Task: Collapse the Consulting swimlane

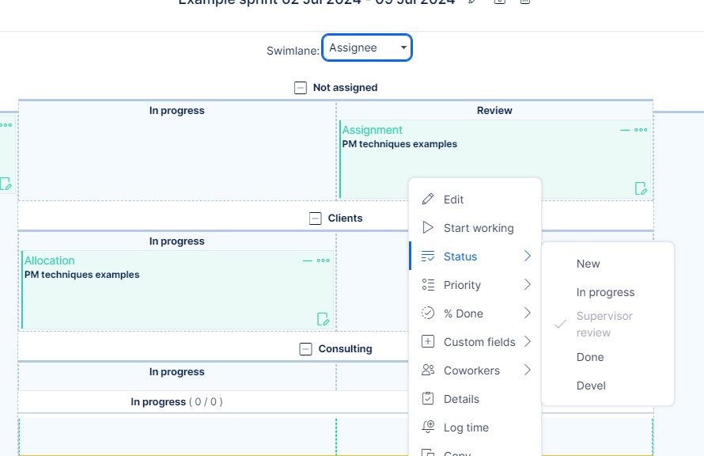Action: click(306, 349)
